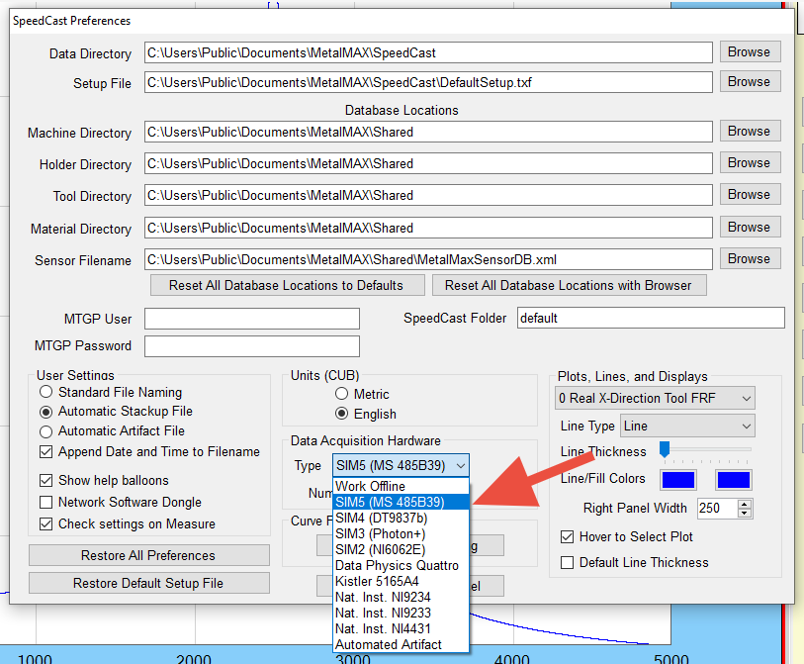Click the Machine Directory path field
Viewport: 804px width, 664px height.
click(x=428, y=132)
